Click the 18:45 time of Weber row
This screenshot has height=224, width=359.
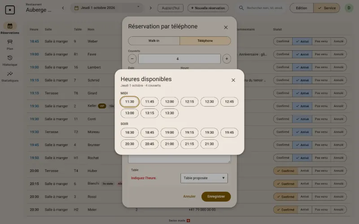[x=35, y=41]
